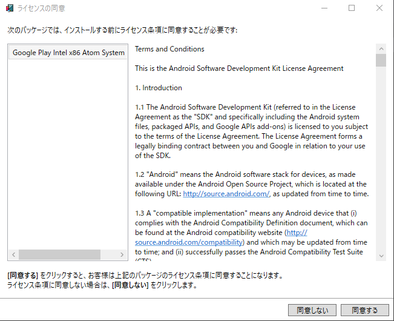
Task: Open the source.android.com link
Action: (x=226, y=194)
